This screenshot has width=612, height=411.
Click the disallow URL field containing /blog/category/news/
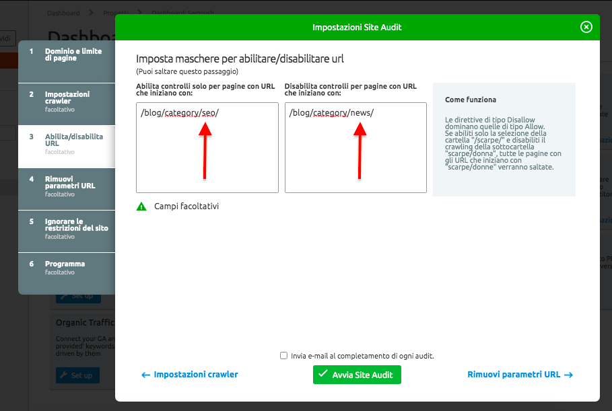click(355, 147)
